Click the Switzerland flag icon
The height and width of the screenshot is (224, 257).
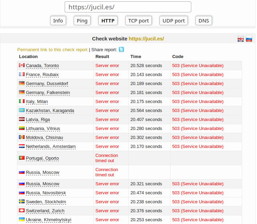[22, 211]
